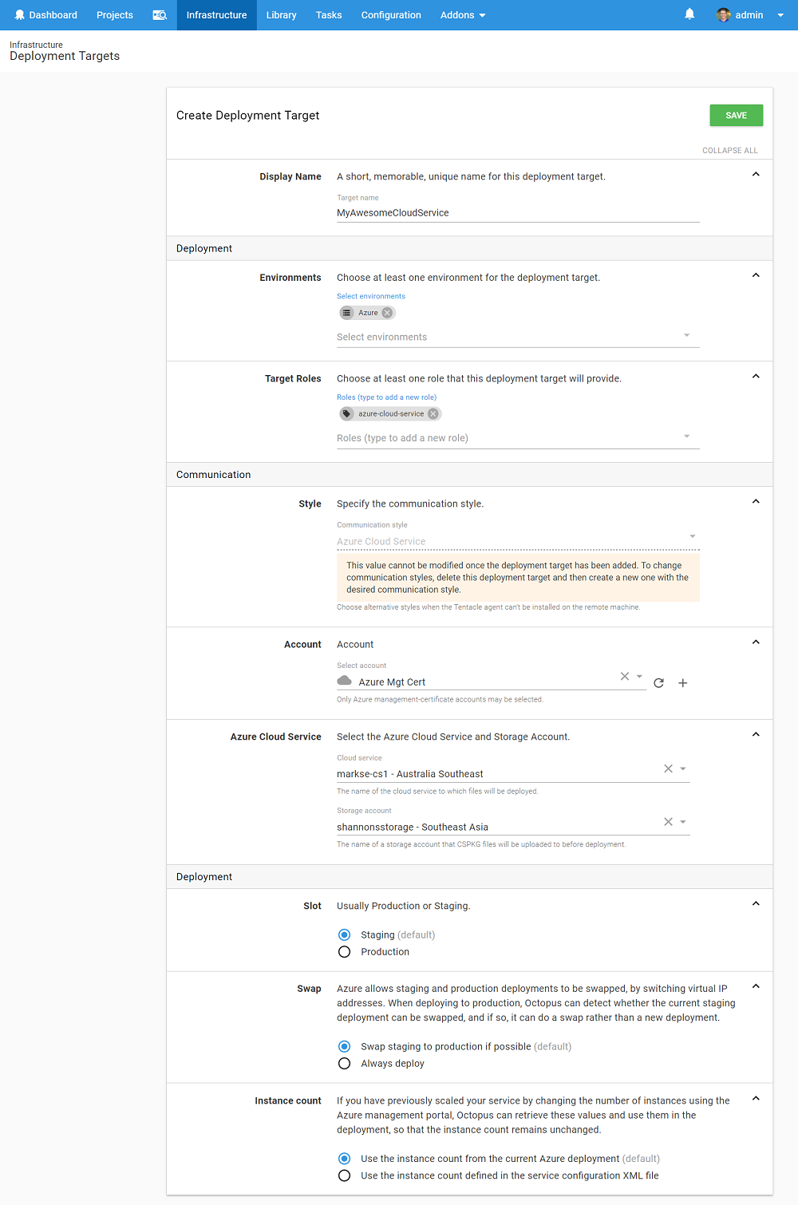Click Collapse All link
The image size is (798, 1205).
coord(729,150)
